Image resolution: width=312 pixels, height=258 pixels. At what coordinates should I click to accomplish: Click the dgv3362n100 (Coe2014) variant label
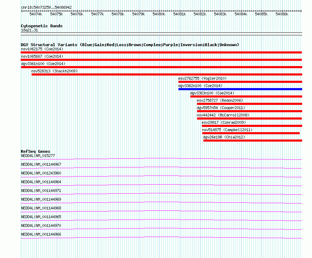click(200, 86)
